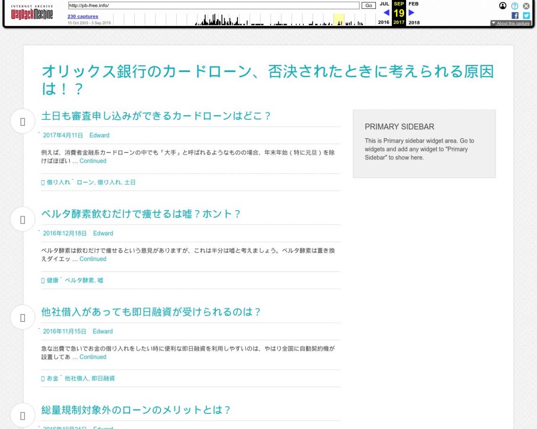Click the PRIMARY SIDEBAR heading

pos(399,127)
